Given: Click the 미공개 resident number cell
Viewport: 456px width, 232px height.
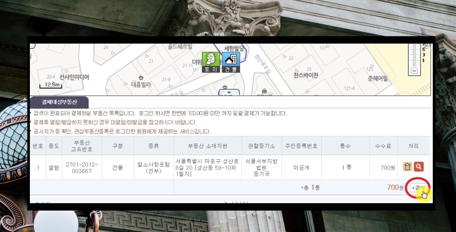Looking at the screenshot, I should click(x=301, y=167).
